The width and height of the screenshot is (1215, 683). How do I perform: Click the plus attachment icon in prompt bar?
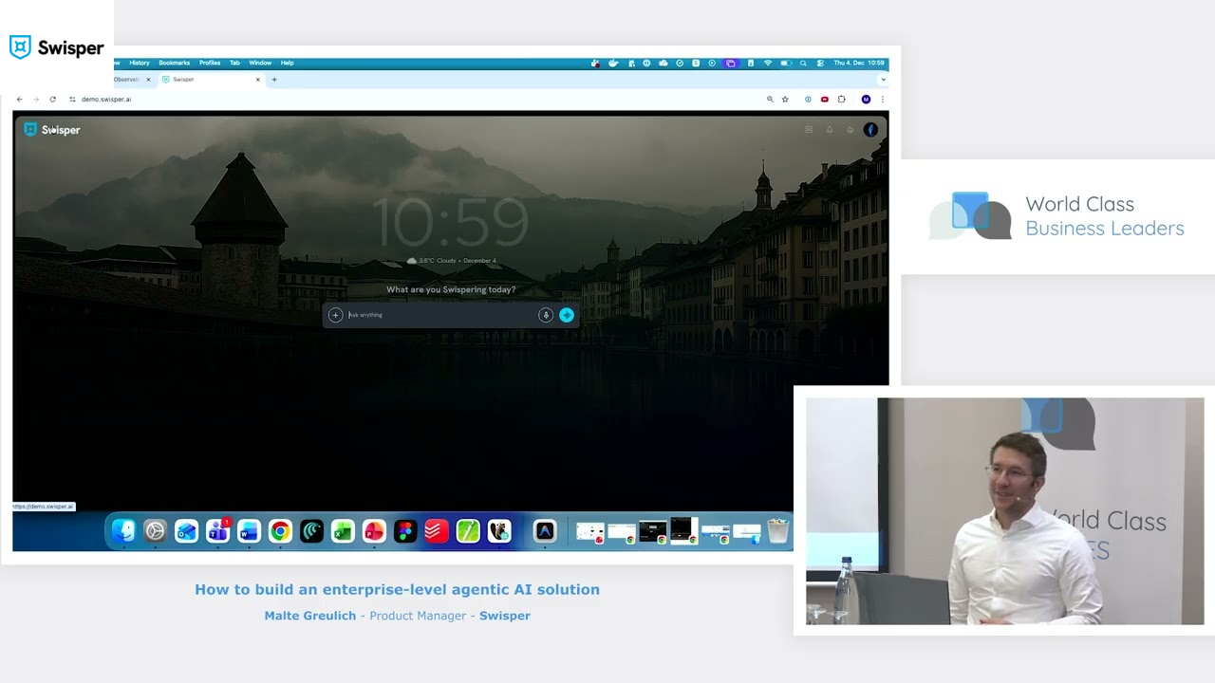tap(335, 315)
